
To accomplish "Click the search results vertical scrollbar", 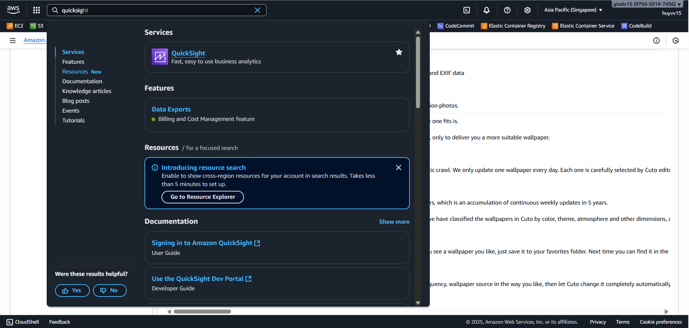I will (x=418, y=72).
